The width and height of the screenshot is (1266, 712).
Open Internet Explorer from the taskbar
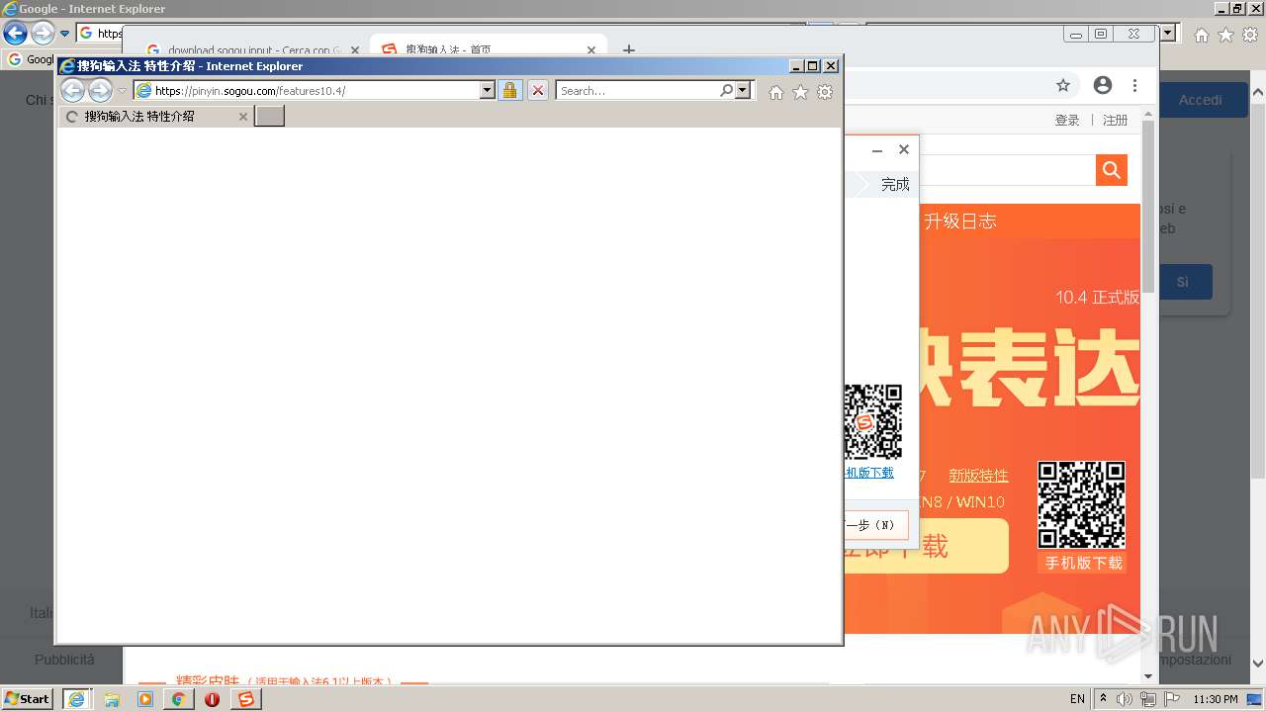pos(76,699)
